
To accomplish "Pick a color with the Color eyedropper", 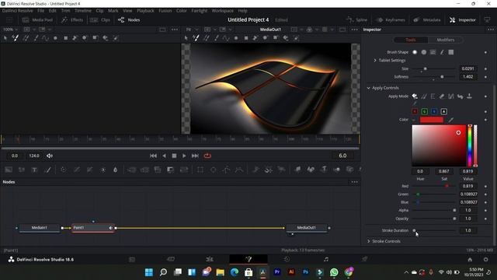I will [450, 120].
